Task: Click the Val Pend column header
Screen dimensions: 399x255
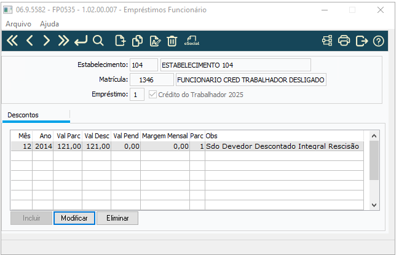Action: click(125, 136)
